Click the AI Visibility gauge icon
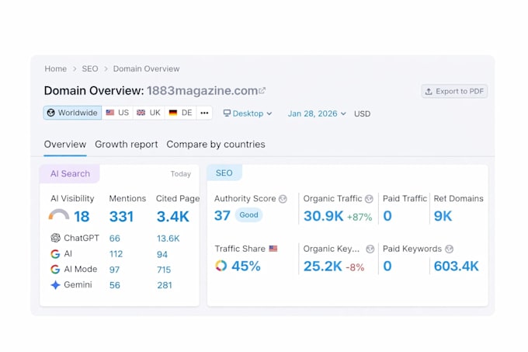The width and height of the screenshot is (528, 352). (59, 214)
